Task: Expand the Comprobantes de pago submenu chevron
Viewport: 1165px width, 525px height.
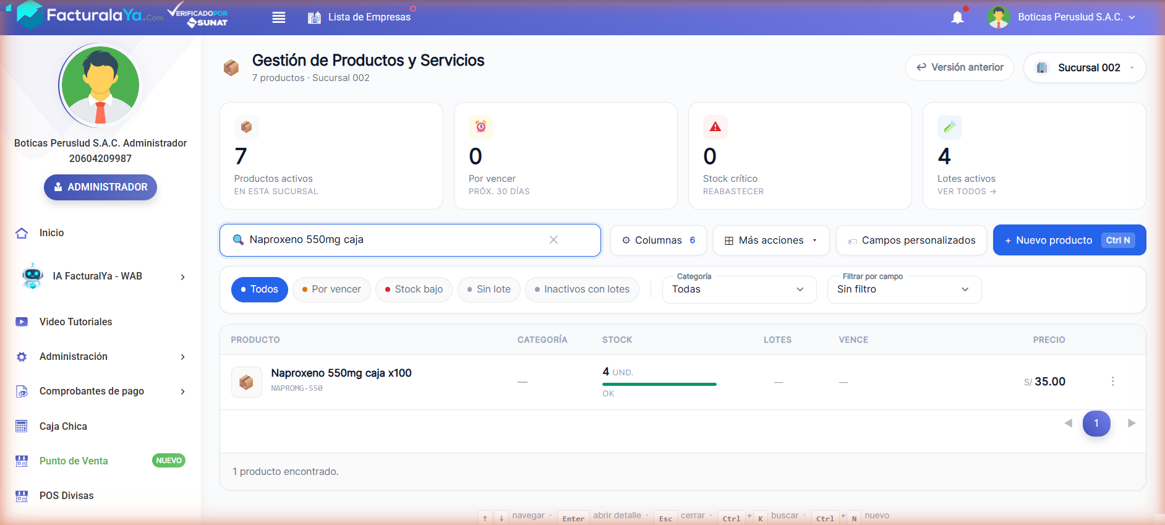Action: pyautogui.click(x=182, y=391)
